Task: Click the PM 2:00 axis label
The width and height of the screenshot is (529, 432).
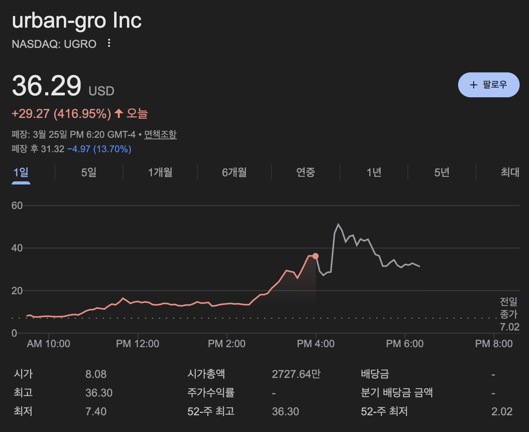Action: pyautogui.click(x=227, y=344)
